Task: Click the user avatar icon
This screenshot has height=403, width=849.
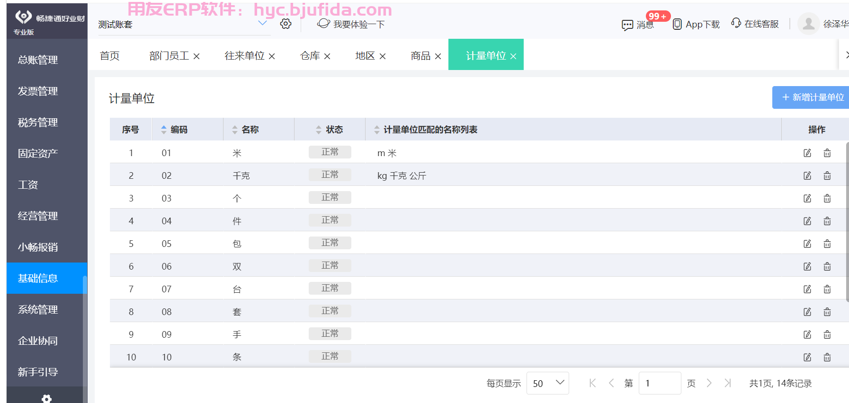Action: point(809,24)
